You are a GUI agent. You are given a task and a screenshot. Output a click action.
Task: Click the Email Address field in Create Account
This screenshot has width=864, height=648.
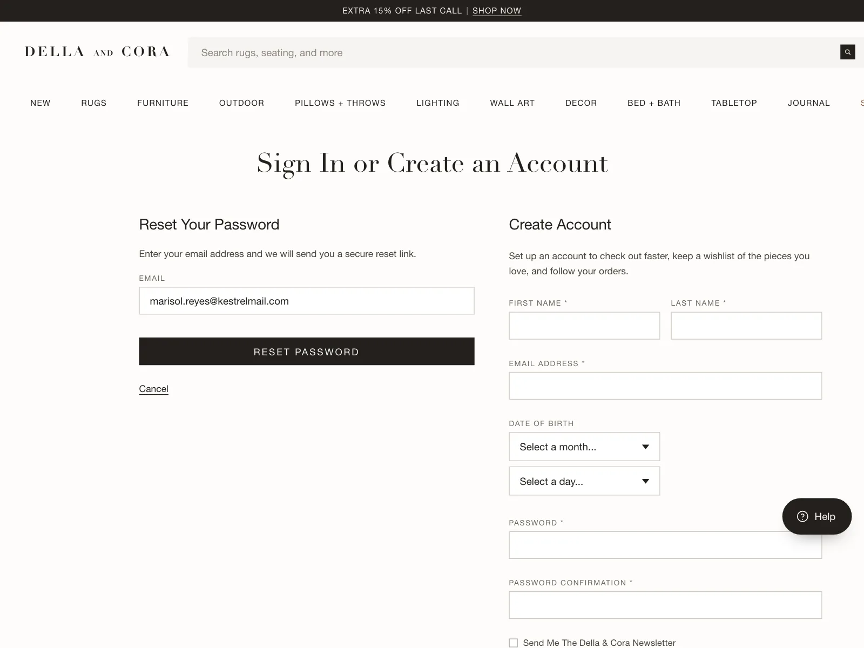coord(665,386)
